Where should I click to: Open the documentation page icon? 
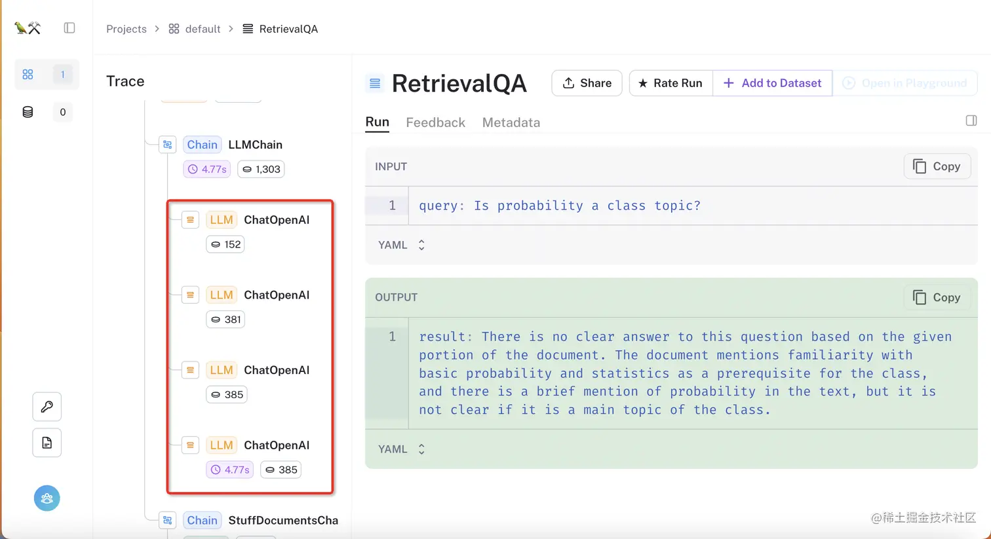47,443
